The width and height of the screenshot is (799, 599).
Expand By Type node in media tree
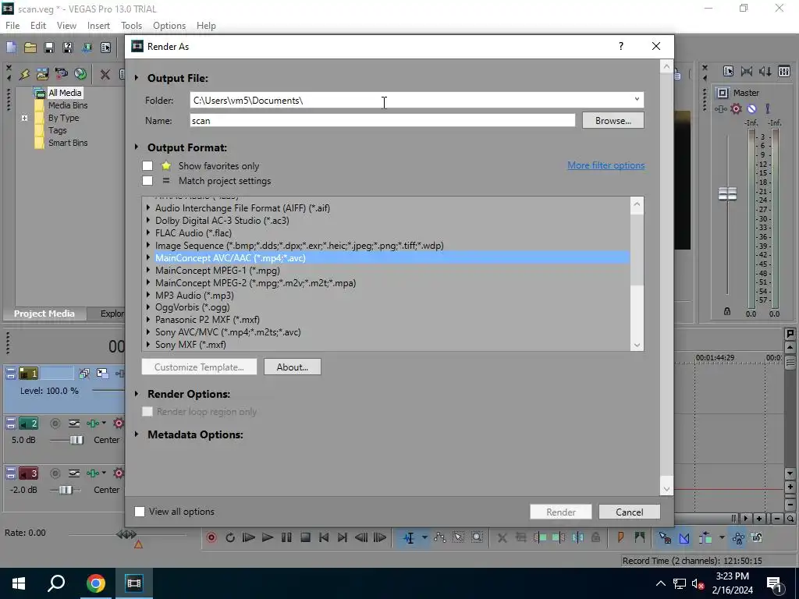click(24, 118)
